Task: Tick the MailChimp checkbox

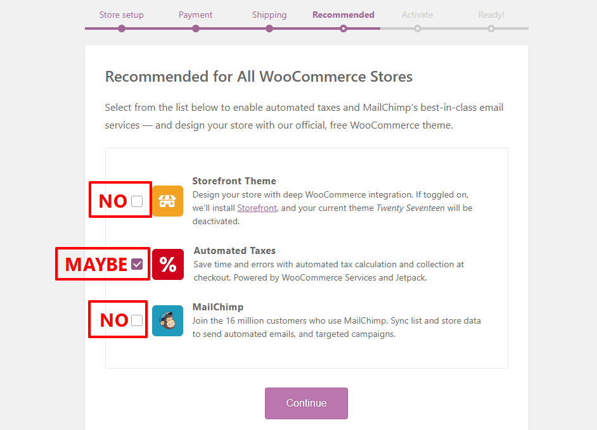Action: point(137,320)
